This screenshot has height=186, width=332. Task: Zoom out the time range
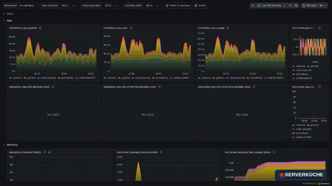(x=296, y=6)
